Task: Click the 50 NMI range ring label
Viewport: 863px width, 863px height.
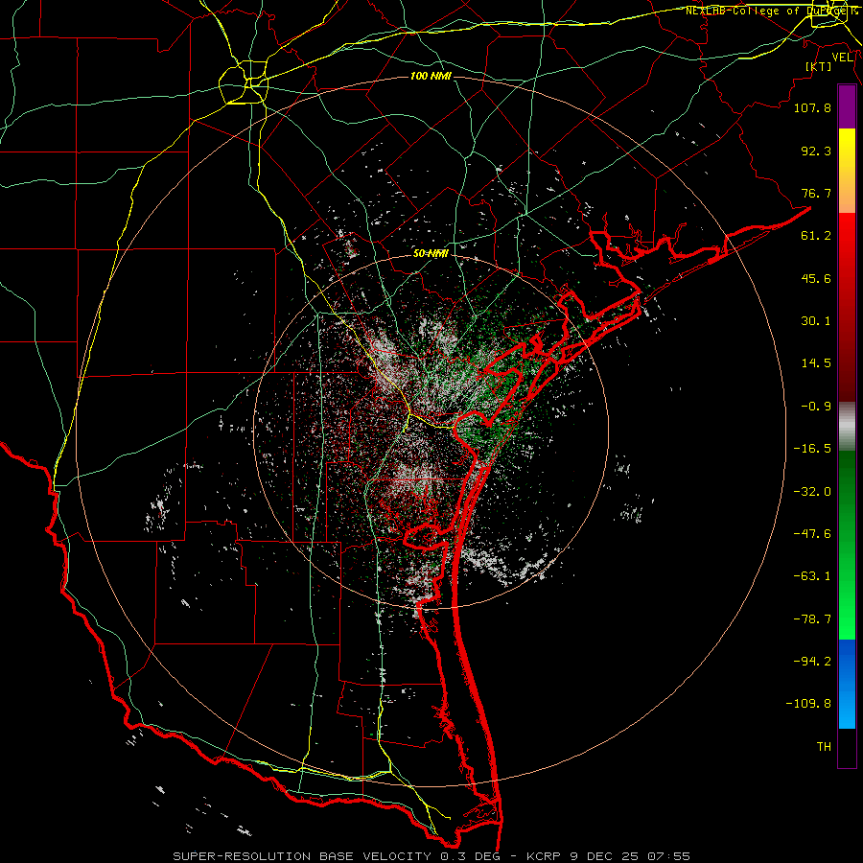Action: pos(431,253)
